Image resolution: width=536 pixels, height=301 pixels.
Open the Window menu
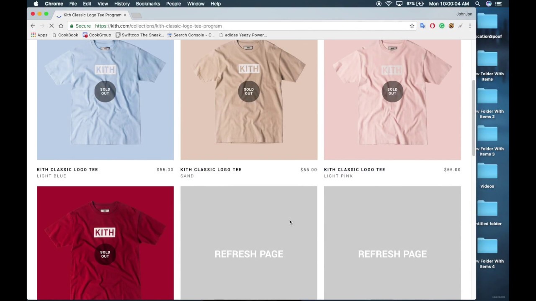(196, 4)
